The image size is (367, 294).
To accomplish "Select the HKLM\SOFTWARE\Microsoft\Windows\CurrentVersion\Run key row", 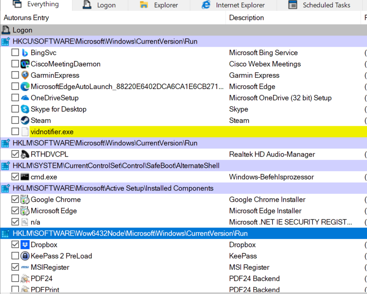I will tap(184, 143).
